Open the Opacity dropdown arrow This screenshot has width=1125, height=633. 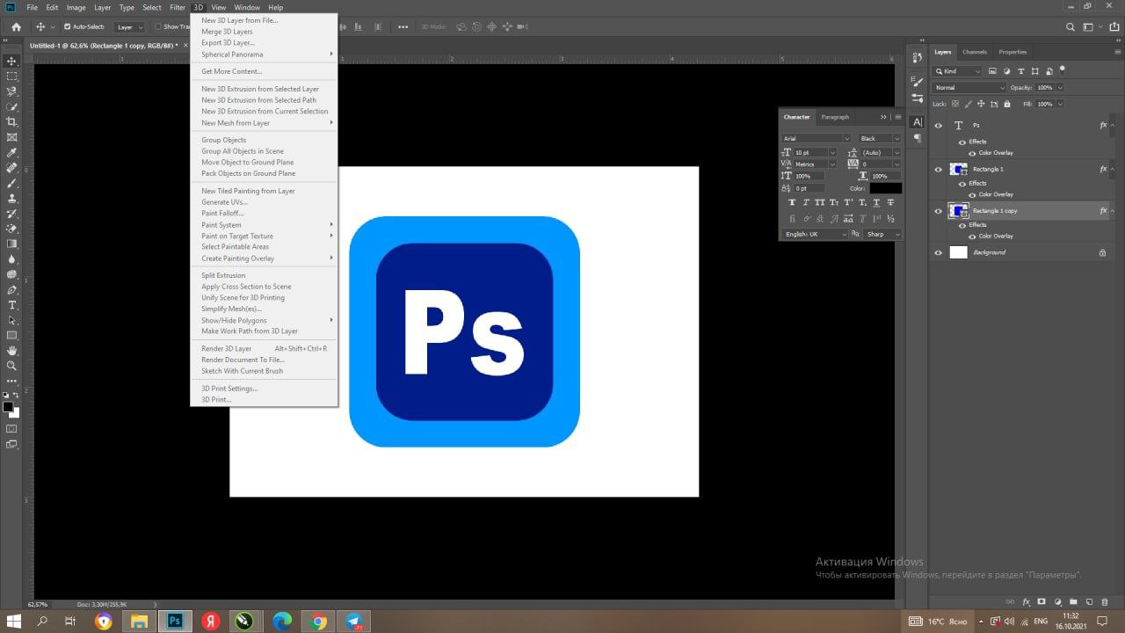1060,88
